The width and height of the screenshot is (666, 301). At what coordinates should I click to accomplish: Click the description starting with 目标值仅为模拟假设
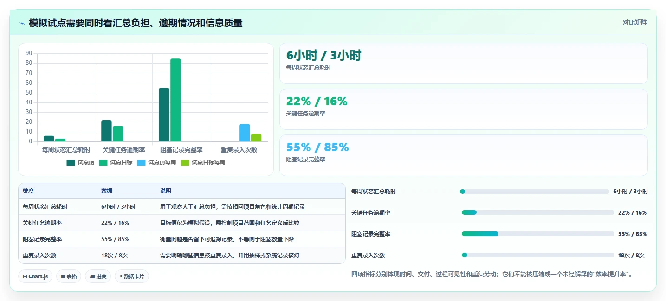click(x=230, y=223)
